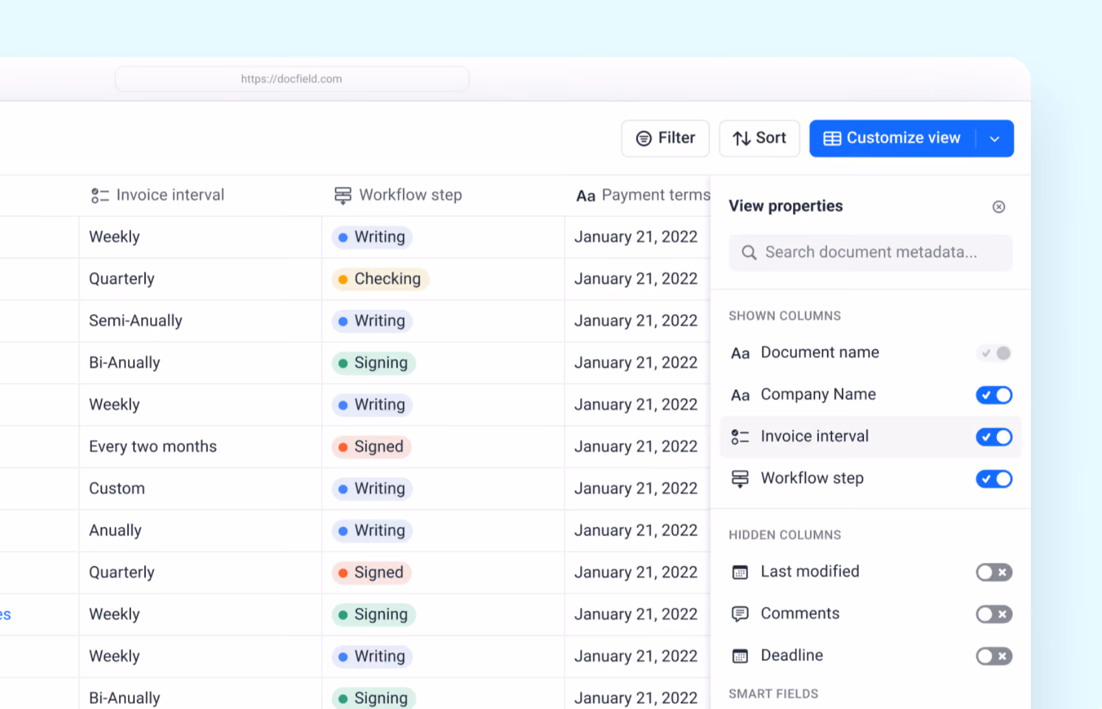
Task: Click the Workflow step column header icon
Action: pos(343,196)
